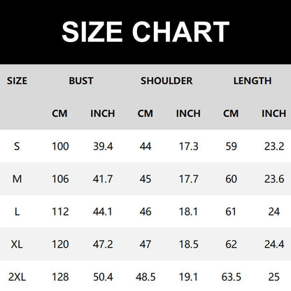The height and width of the screenshot is (291, 291).
Task: Click bust value 128 in 2XL row
Action: [x=60, y=277]
